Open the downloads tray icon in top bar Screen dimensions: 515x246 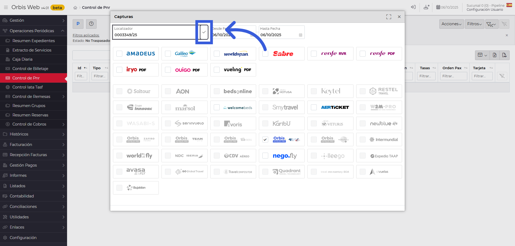(426, 7)
